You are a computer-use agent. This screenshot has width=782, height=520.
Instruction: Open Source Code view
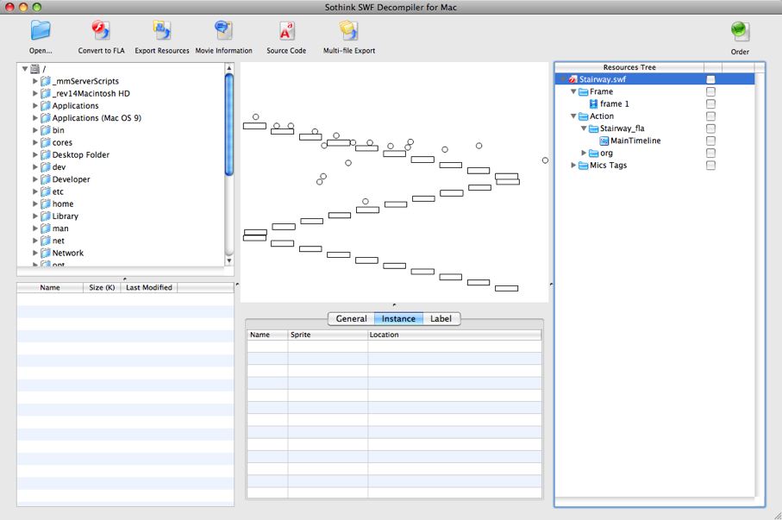(x=286, y=31)
